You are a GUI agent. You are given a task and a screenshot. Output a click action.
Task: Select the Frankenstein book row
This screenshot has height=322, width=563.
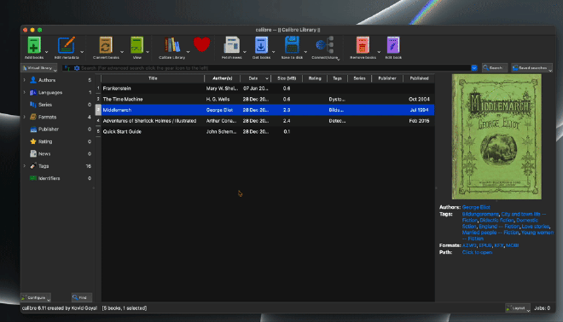(x=265, y=89)
